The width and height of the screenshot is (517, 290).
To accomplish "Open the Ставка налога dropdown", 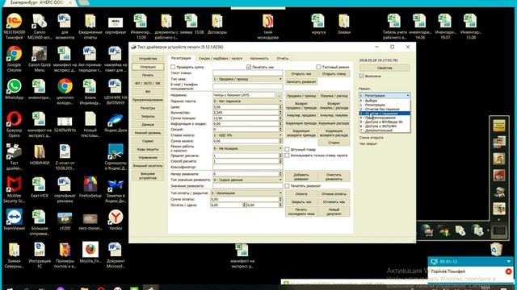I will pyautogui.click(x=248, y=135).
